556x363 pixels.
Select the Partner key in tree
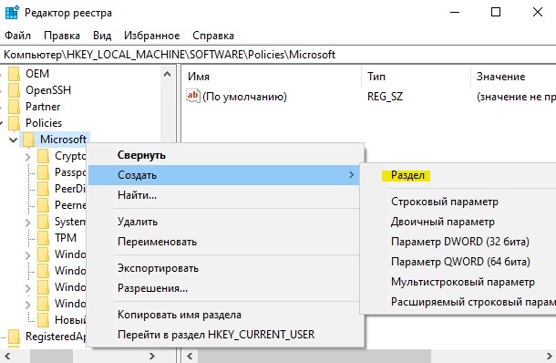pyautogui.click(x=43, y=107)
